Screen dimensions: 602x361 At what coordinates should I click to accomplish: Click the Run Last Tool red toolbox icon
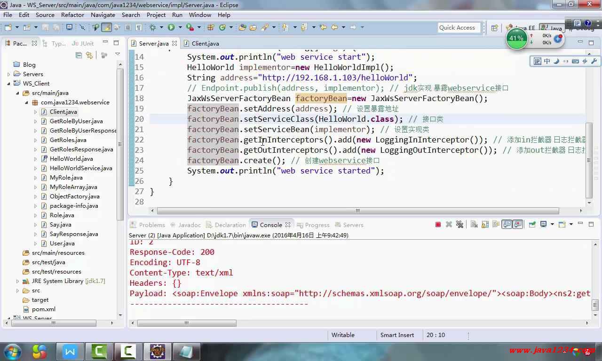(190, 27)
